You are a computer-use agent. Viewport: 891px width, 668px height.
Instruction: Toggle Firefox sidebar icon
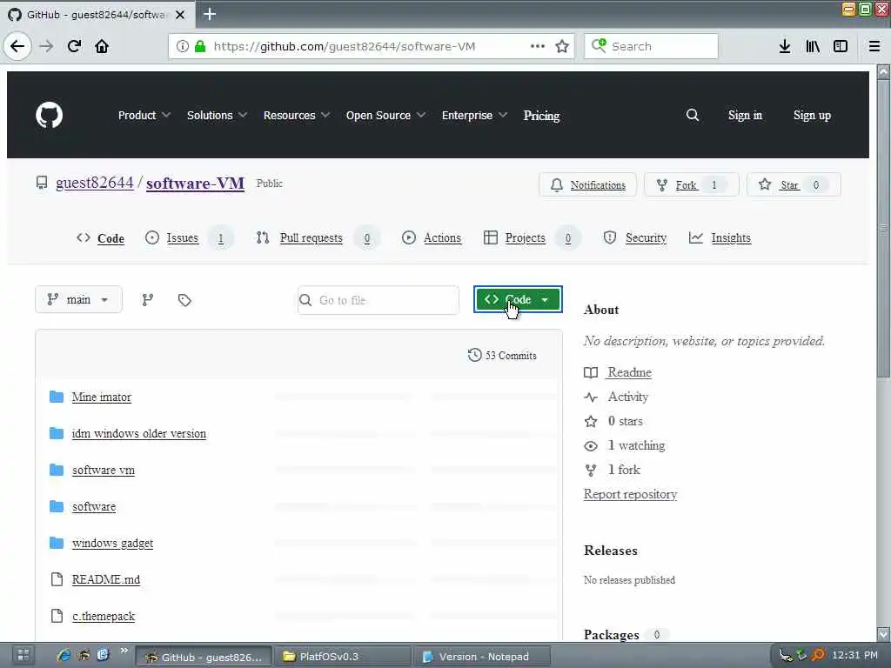point(841,46)
